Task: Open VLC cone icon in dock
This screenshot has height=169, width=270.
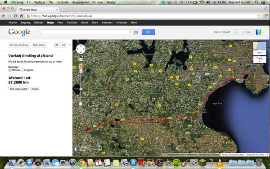Action: coord(220,163)
